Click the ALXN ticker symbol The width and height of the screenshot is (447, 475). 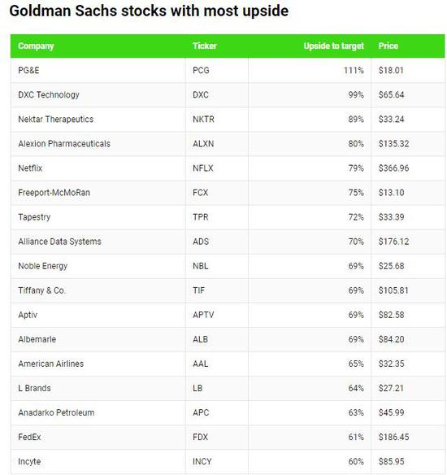click(203, 144)
